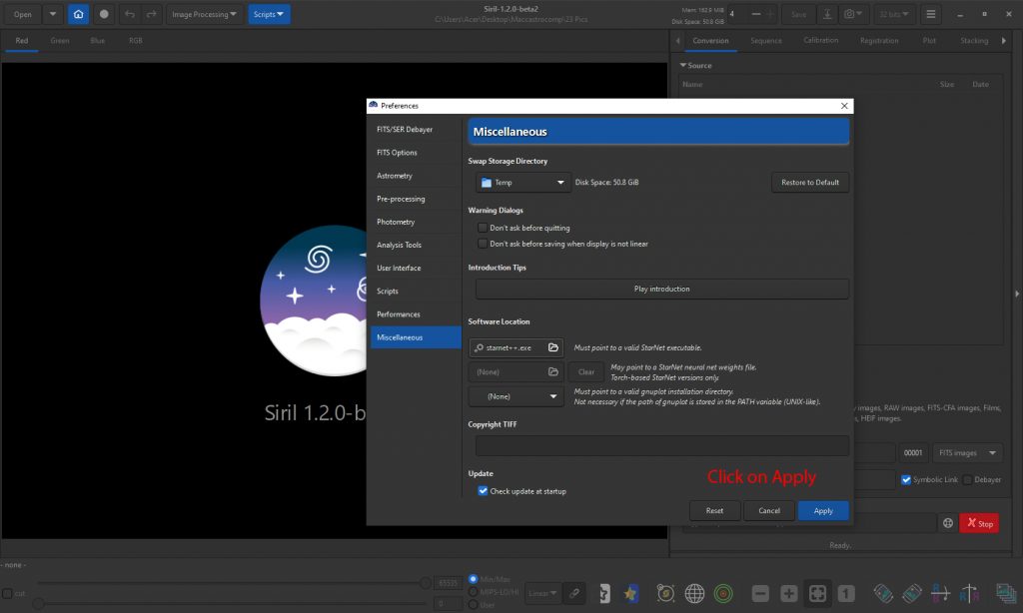The height and width of the screenshot is (613, 1023).
Task: Open the Scripts dropdown menu
Action: click(269, 14)
